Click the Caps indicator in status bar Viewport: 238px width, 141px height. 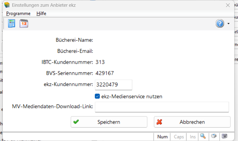tap(178, 137)
